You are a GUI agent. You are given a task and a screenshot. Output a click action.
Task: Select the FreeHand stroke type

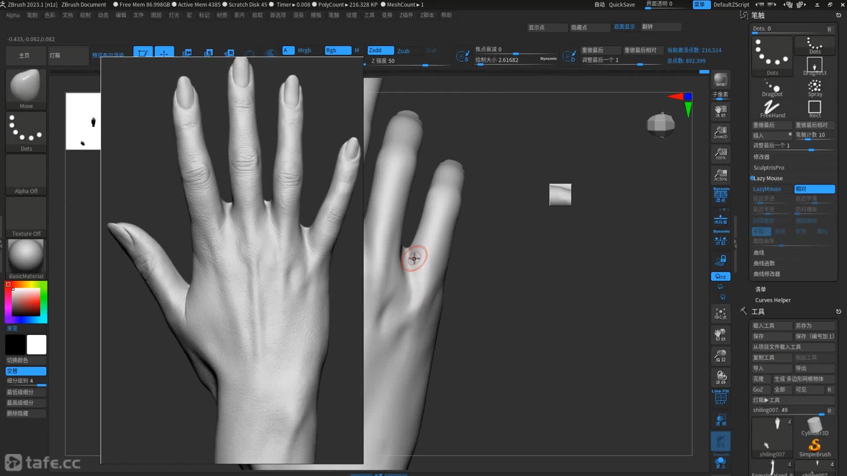(772, 109)
